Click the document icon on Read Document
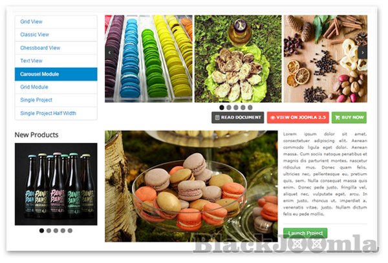Viewport: 388px width, 263px height. [217, 118]
